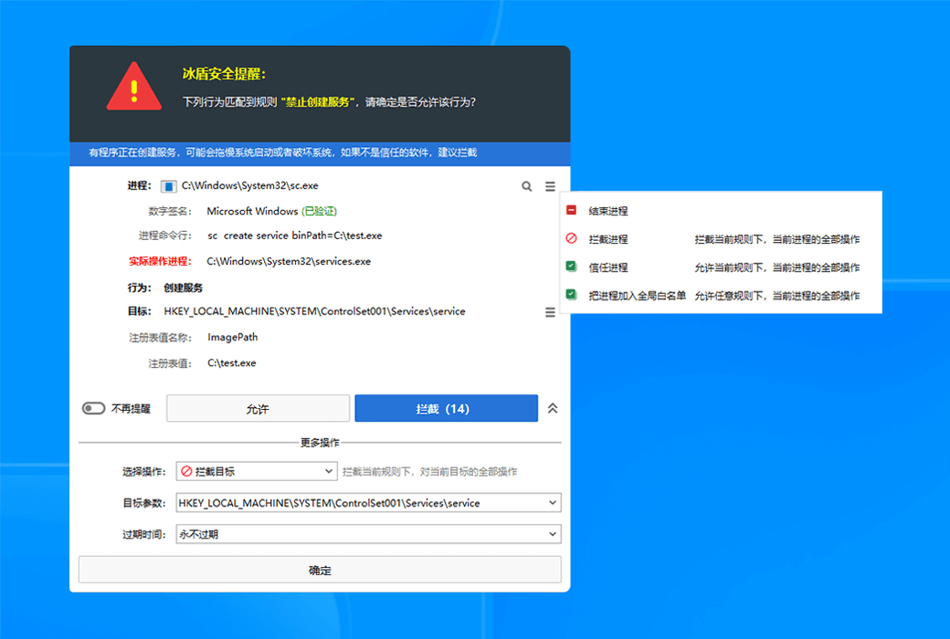Click the target HKEY_LOCAL_MACHINE registry path text
Screen dimensions: 950x639
314,311
